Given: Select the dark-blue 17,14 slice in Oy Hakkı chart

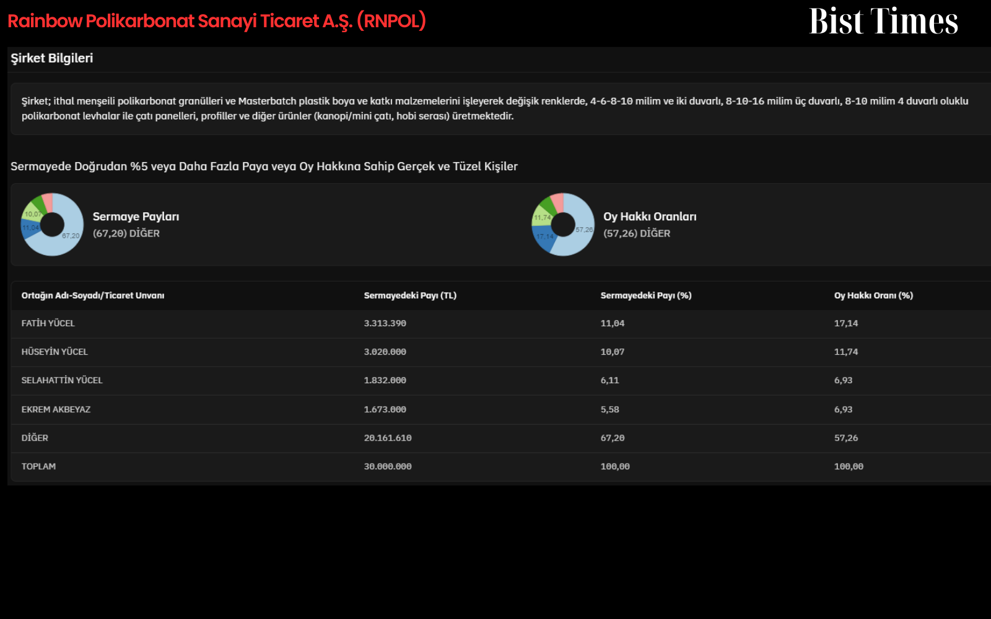Looking at the screenshot, I should tap(544, 238).
